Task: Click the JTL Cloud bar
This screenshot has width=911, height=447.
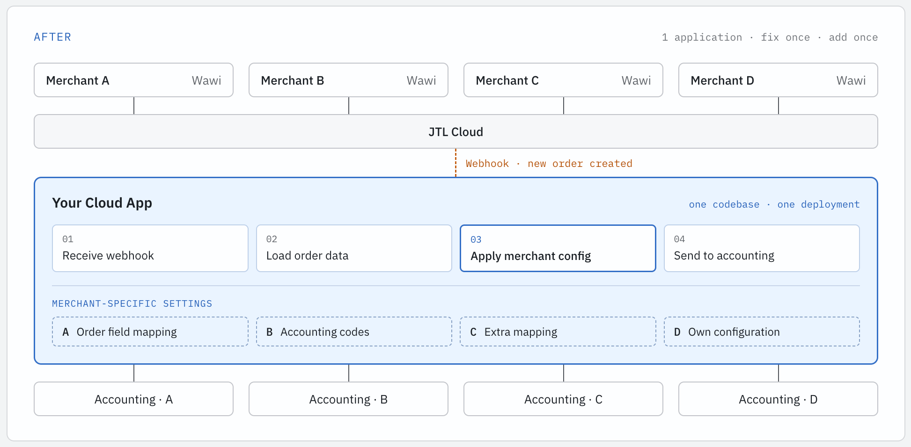Action: coord(456,131)
